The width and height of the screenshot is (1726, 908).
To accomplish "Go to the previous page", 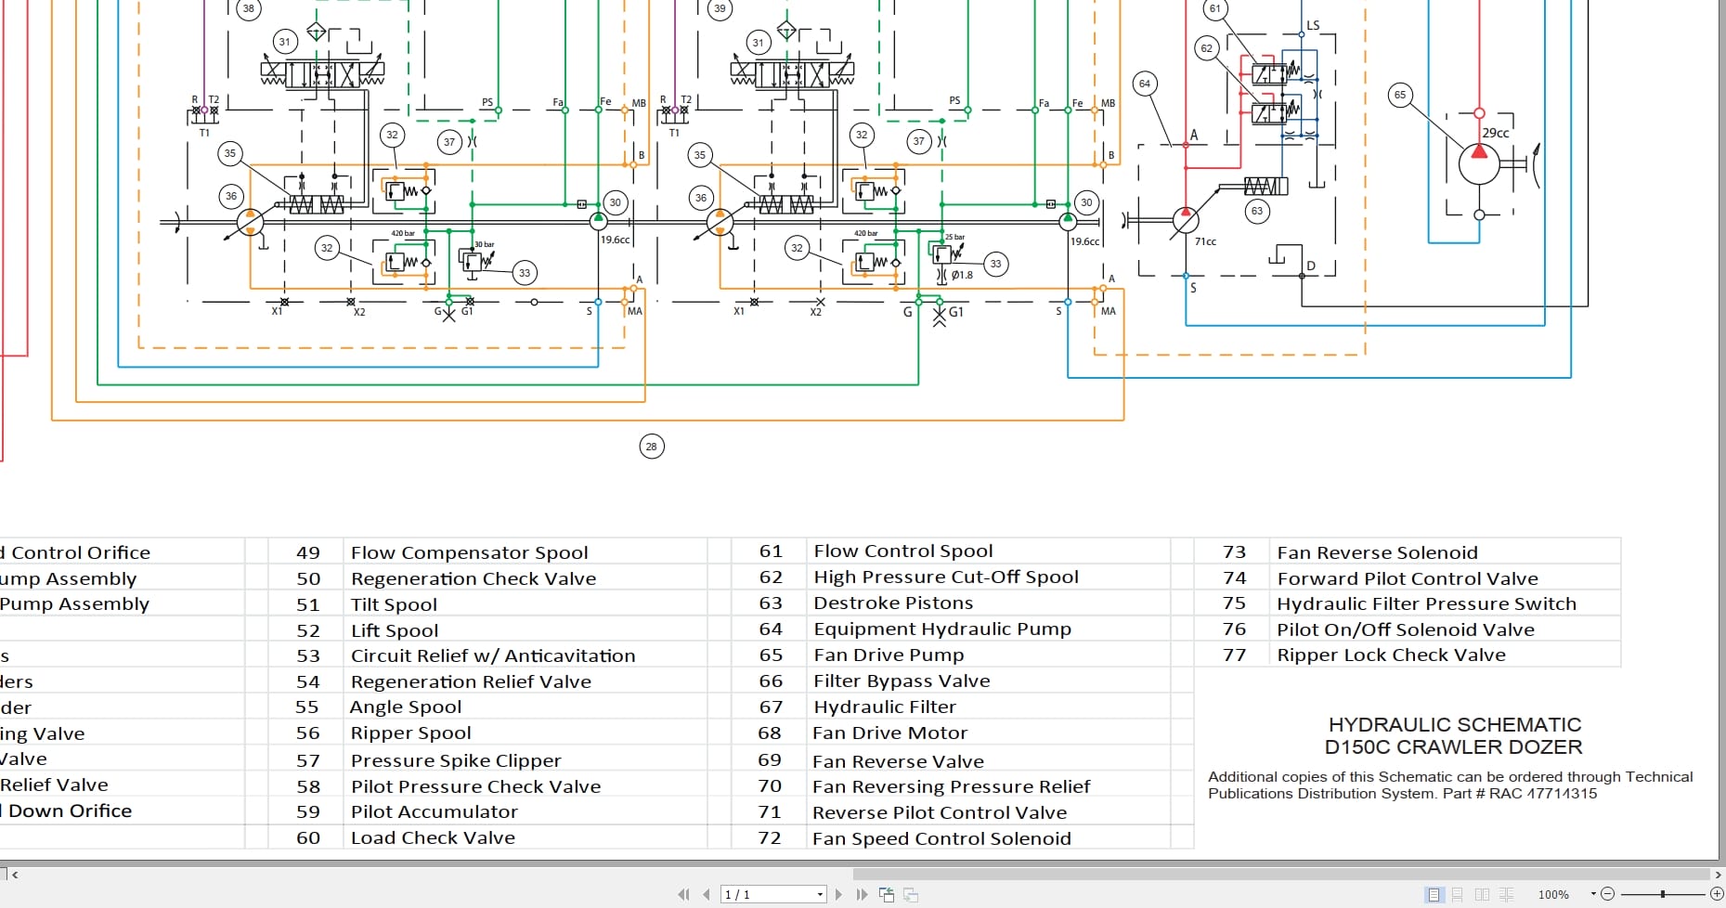I will [707, 894].
